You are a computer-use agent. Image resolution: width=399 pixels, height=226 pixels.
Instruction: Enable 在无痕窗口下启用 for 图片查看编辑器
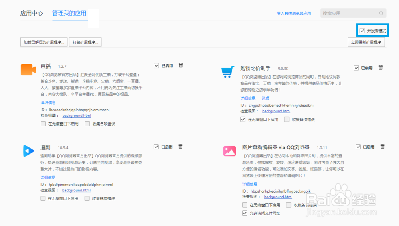click(x=245, y=205)
